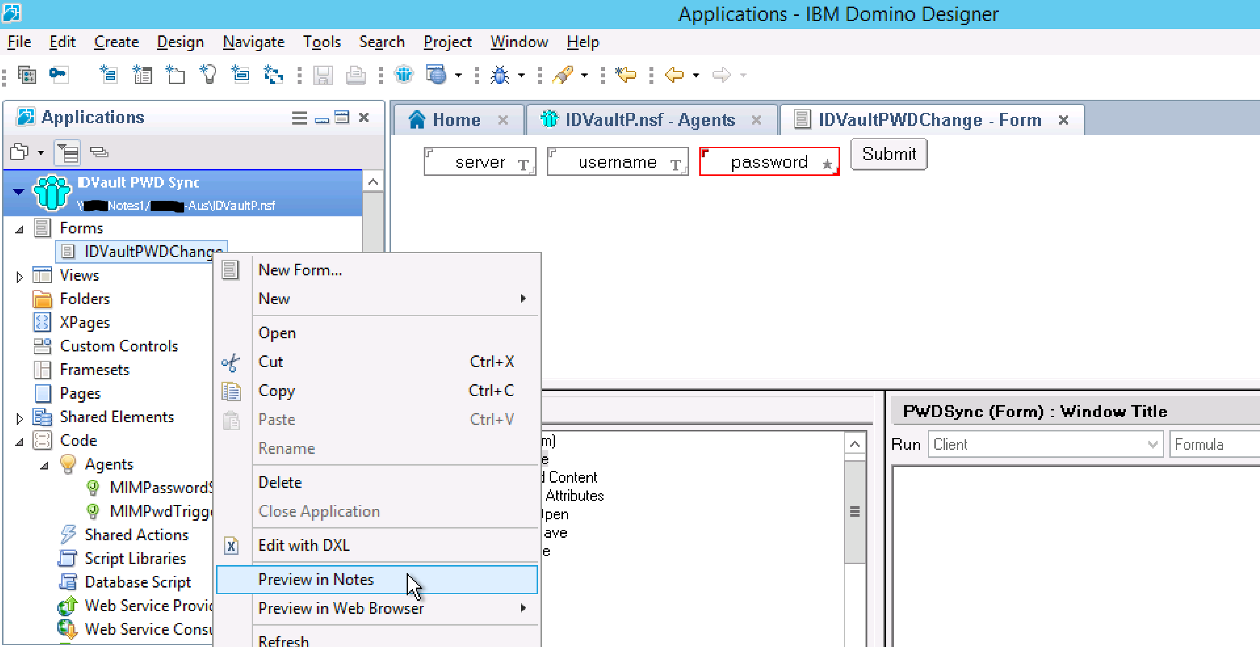Expand the Views tree node
The image size is (1260, 647).
click(x=20, y=277)
